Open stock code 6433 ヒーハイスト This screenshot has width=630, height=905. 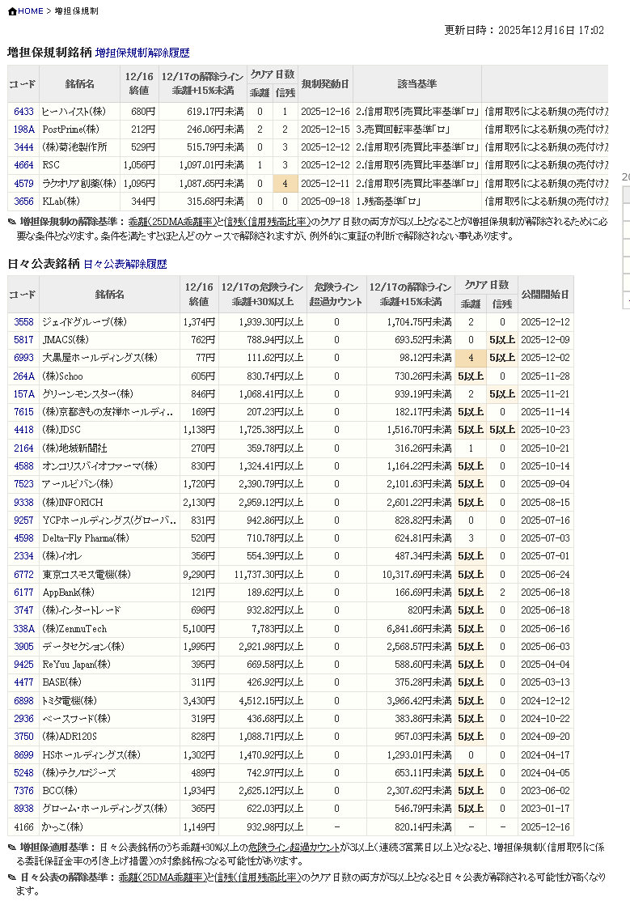pos(23,112)
